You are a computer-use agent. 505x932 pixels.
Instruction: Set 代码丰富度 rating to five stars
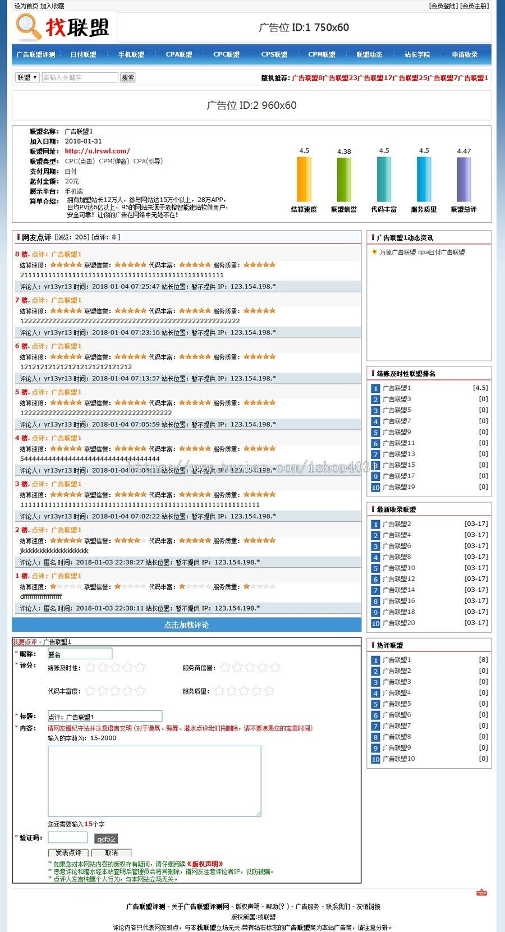click(x=140, y=691)
